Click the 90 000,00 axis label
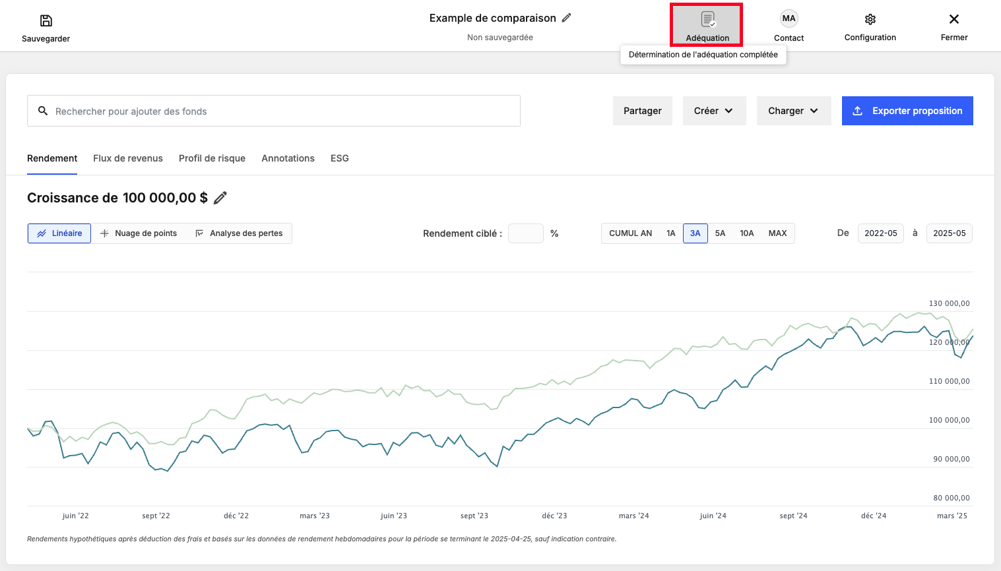 952,459
